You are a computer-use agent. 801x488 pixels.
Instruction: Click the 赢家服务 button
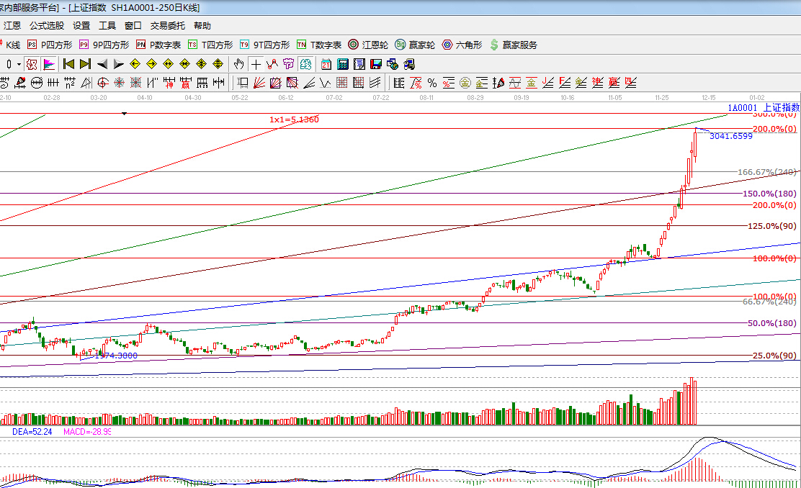point(514,45)
